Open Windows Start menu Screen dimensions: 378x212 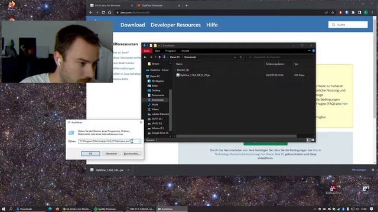pos(4,209)
